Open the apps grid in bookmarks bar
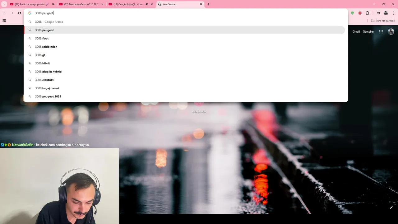This screenshot has width=398, height=224. pyautogui.click(x=4, y=21)
